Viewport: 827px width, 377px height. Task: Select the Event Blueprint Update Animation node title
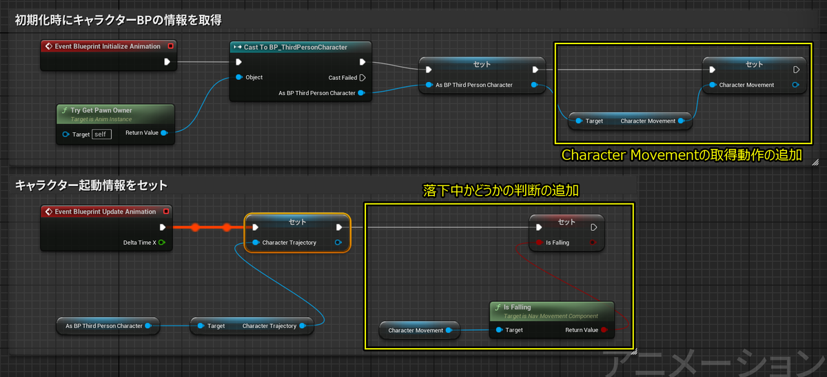(105, 212)
